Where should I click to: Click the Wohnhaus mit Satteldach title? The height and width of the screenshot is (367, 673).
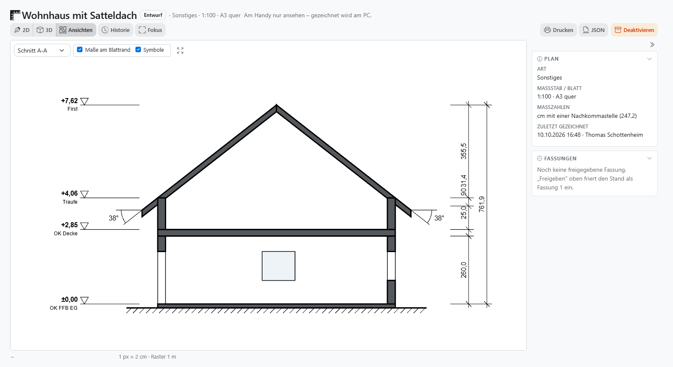point(79,16)
